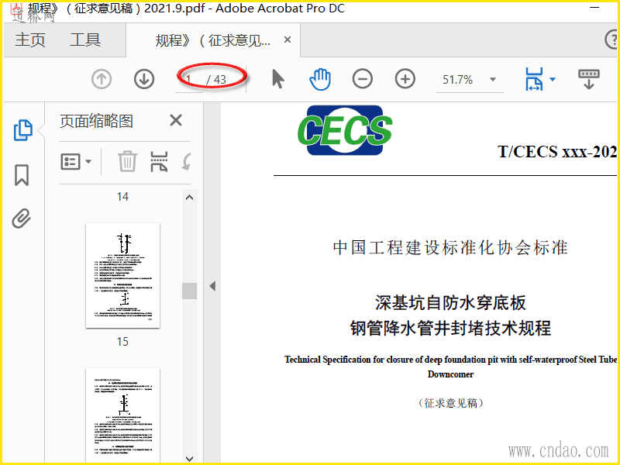Select the page 14 thumbnail
The height and width of the screenshot is (465, 620).
pyautogui.click(x=122, y=197)
